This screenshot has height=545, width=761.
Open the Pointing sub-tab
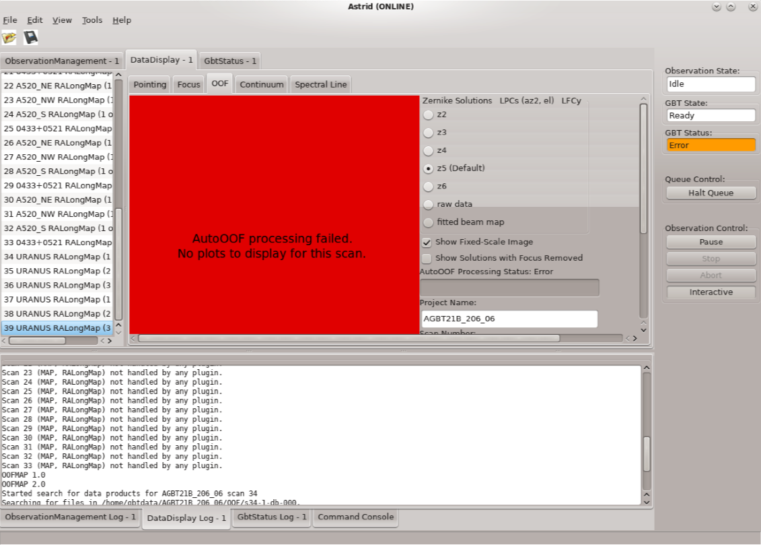pyautogui.click(x=149, y=84)
